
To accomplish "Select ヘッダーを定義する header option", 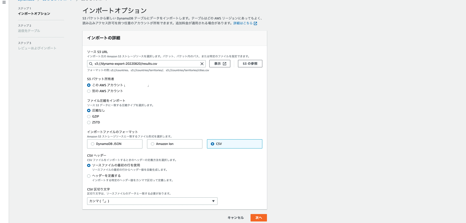I will tap(89, 176).
